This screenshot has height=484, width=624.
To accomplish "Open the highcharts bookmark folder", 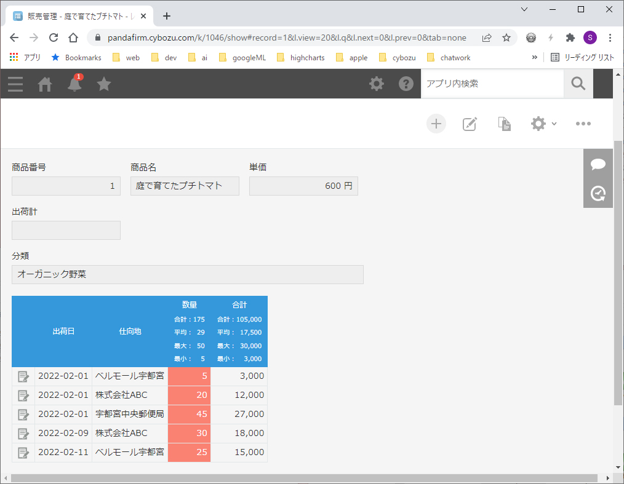I will pos(301,58).
